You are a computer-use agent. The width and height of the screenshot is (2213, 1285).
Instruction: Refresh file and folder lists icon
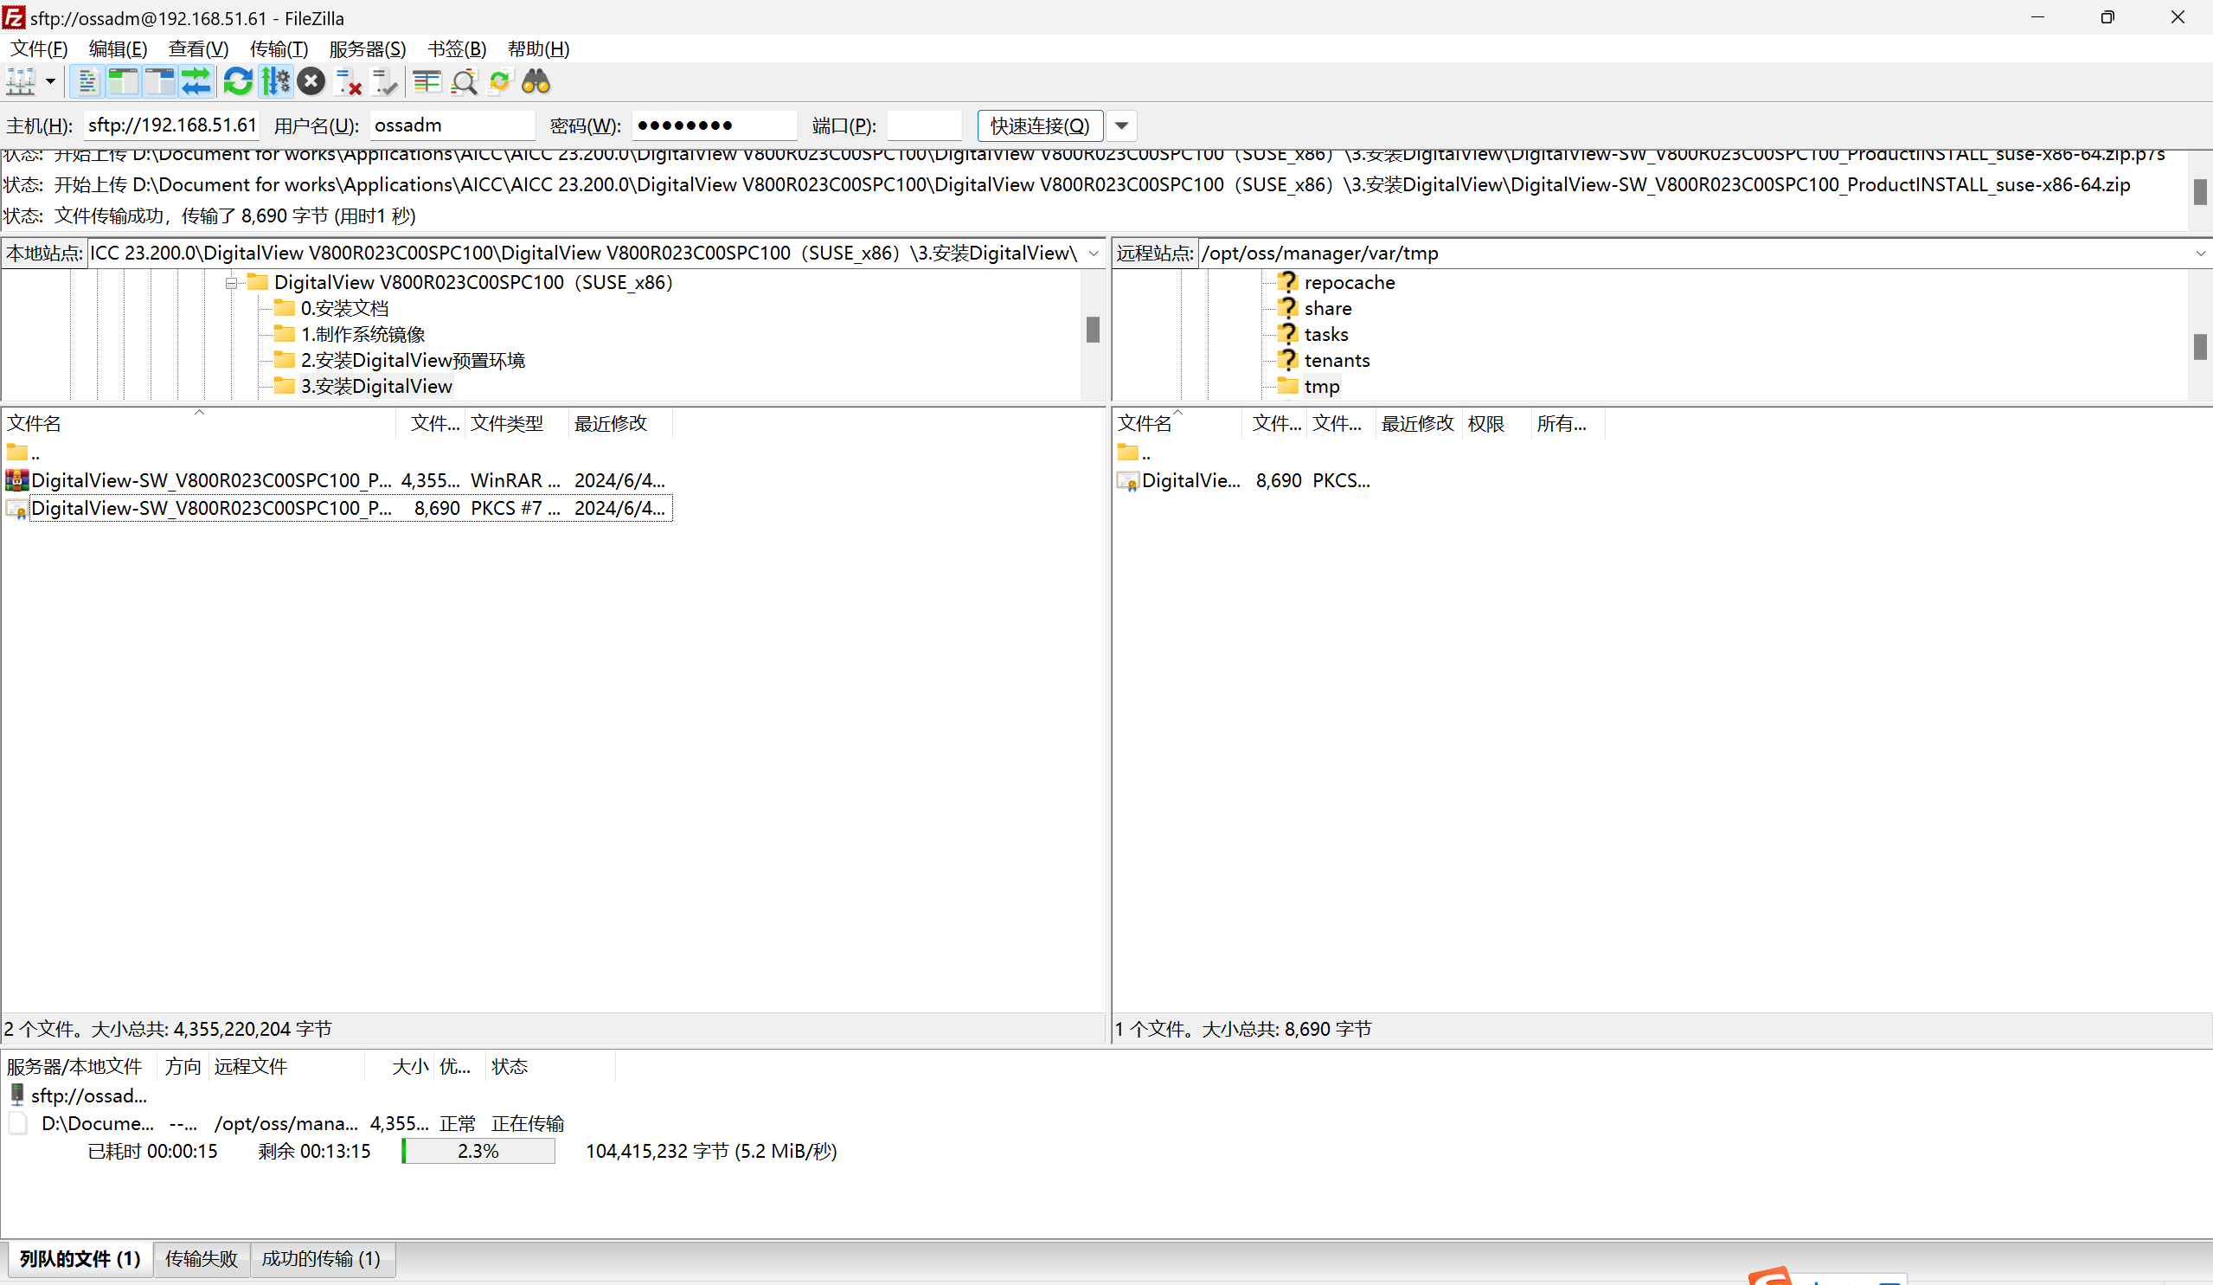pos(237,81)
